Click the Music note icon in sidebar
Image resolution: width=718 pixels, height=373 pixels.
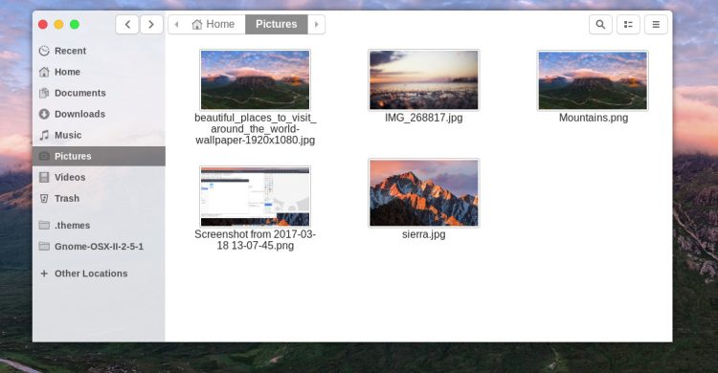pyautogui.click(x=44, y=135)
